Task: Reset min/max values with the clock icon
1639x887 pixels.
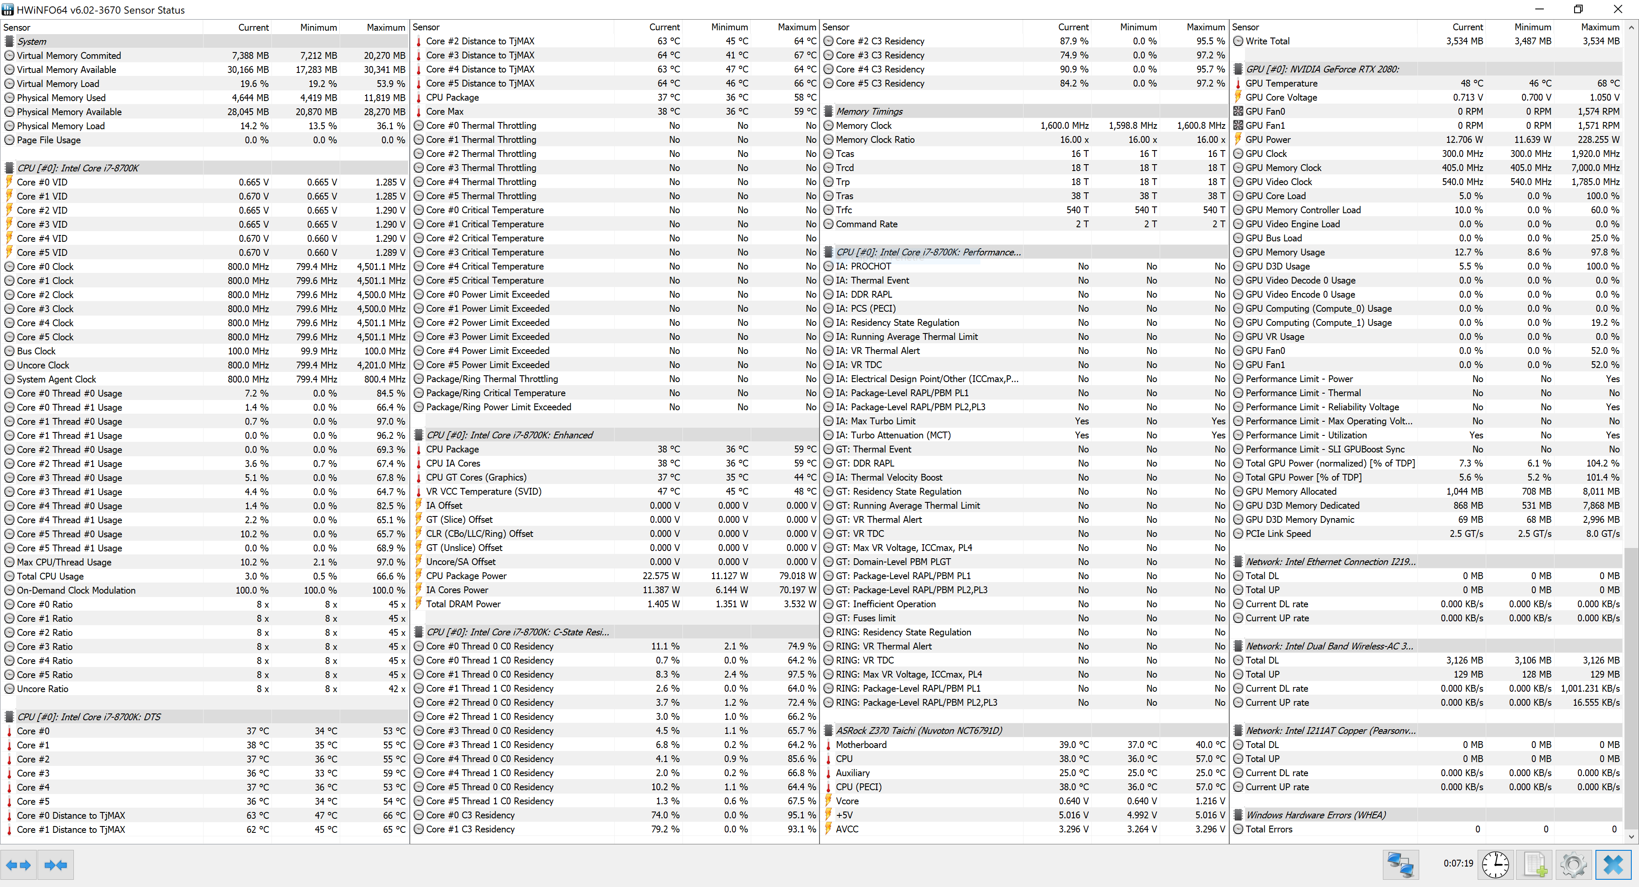Action: 1495,865
